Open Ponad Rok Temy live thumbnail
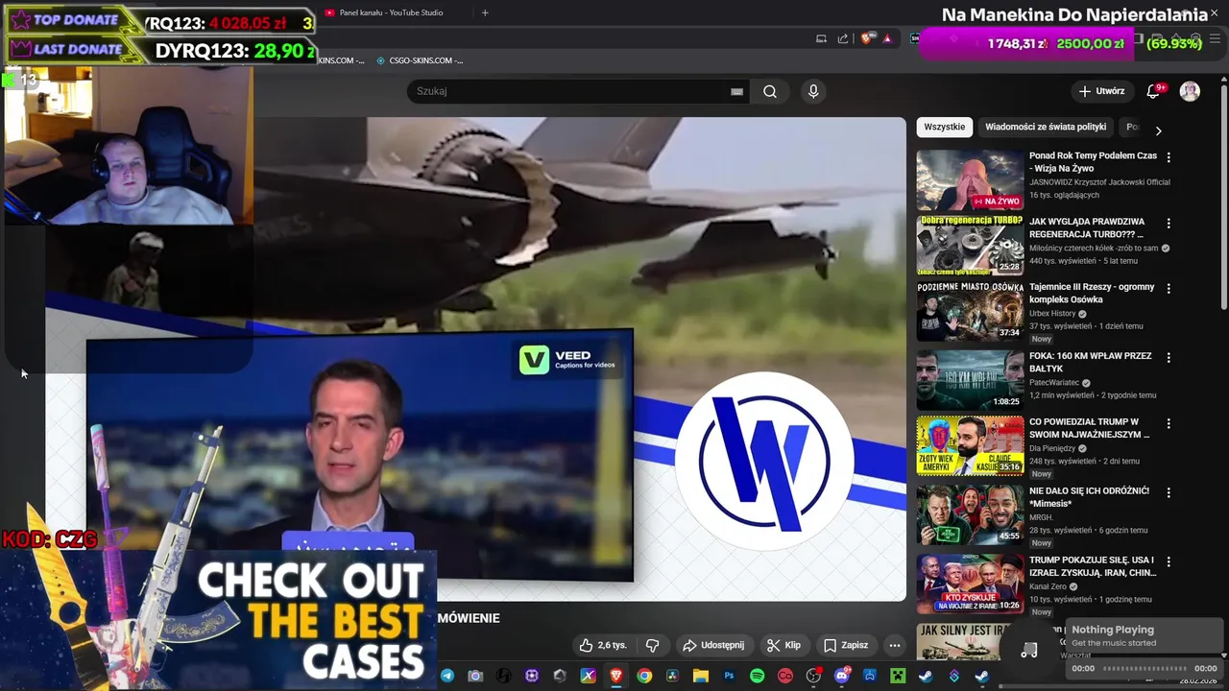Screen dimensions: 1229x691 970,179
